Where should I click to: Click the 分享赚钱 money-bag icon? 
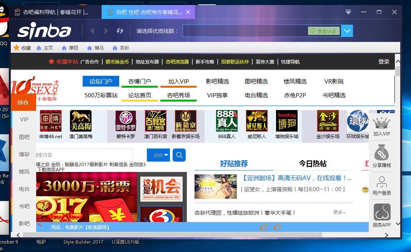click(382, 153)
